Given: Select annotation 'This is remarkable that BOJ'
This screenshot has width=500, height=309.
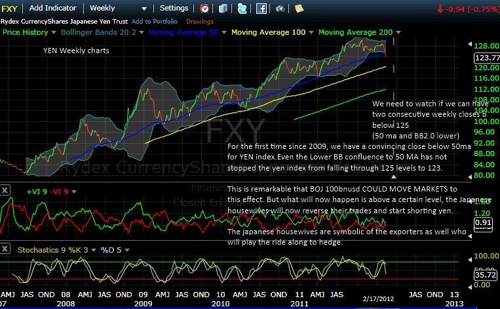Looking at the screenshot, I should tap(359, 200).
